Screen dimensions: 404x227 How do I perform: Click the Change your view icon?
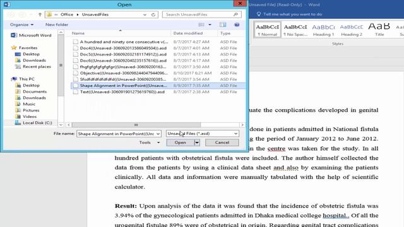[201, 25]
